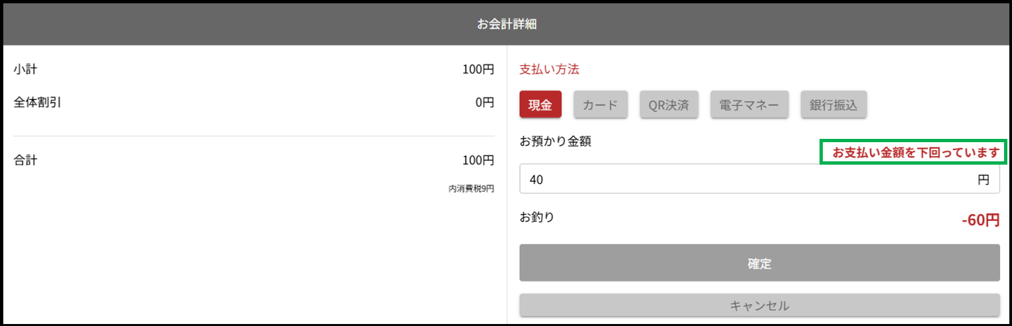Click the 全体割引 label
1012x326 pixels.
[38, 102]
